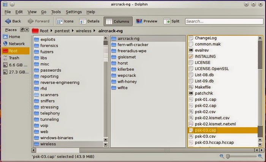This screenshot has width=266, height=162.
Task: Open the 27.3 GiB drive entry
Action: [16, 72]
